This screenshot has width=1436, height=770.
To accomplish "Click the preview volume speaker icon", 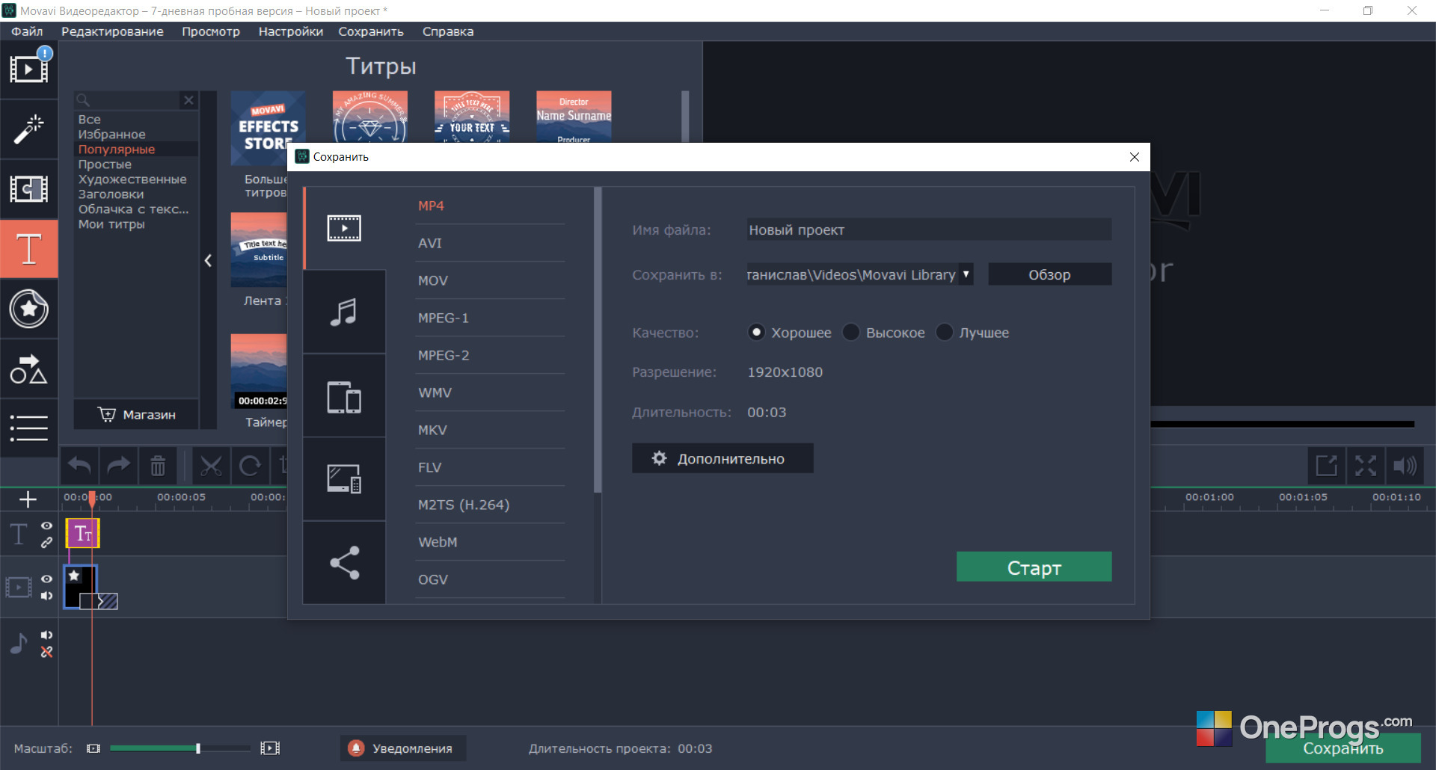I will point(1405,466).
